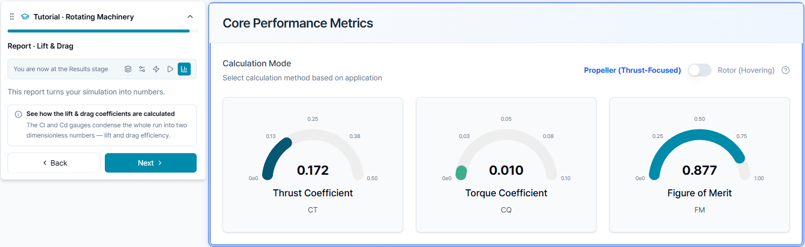Select the sliders settings stage icon
805x247 pixels.
coord(142,69)
